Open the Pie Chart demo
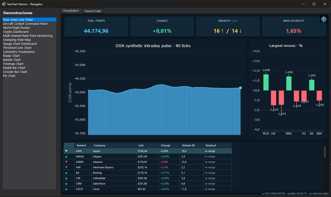Screen dimensions: 331x197 click(9, 76)
